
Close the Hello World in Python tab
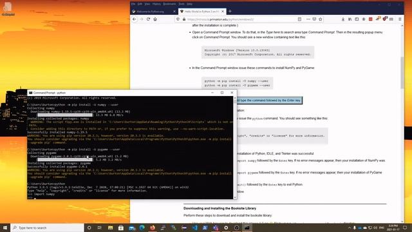[223, 12]
